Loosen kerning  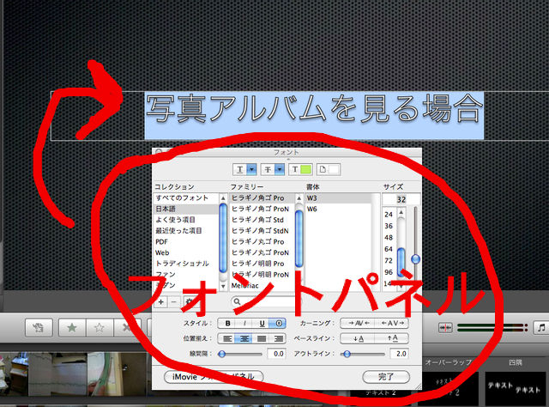click(392, 323)
